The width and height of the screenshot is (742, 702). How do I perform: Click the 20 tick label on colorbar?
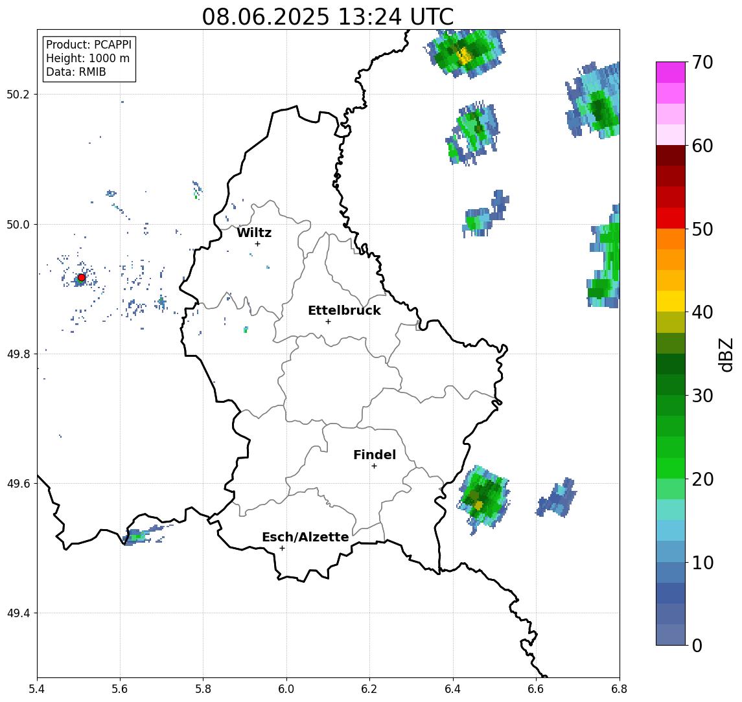click(702, 479)
